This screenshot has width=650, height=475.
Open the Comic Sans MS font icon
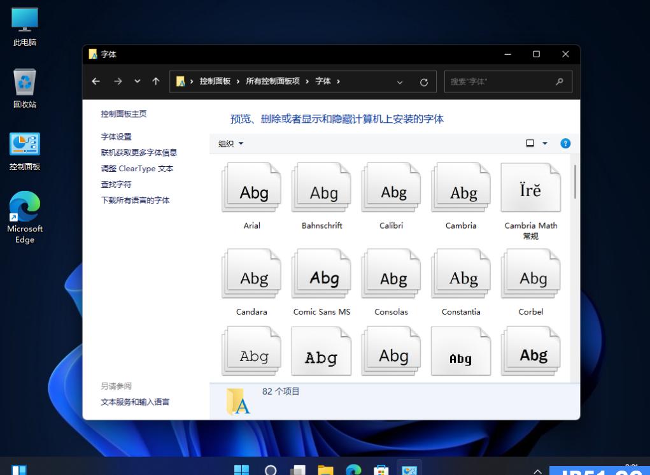(x=321, y=274)
